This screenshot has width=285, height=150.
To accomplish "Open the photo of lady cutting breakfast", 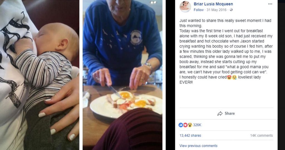I will [x=122, y=75].
